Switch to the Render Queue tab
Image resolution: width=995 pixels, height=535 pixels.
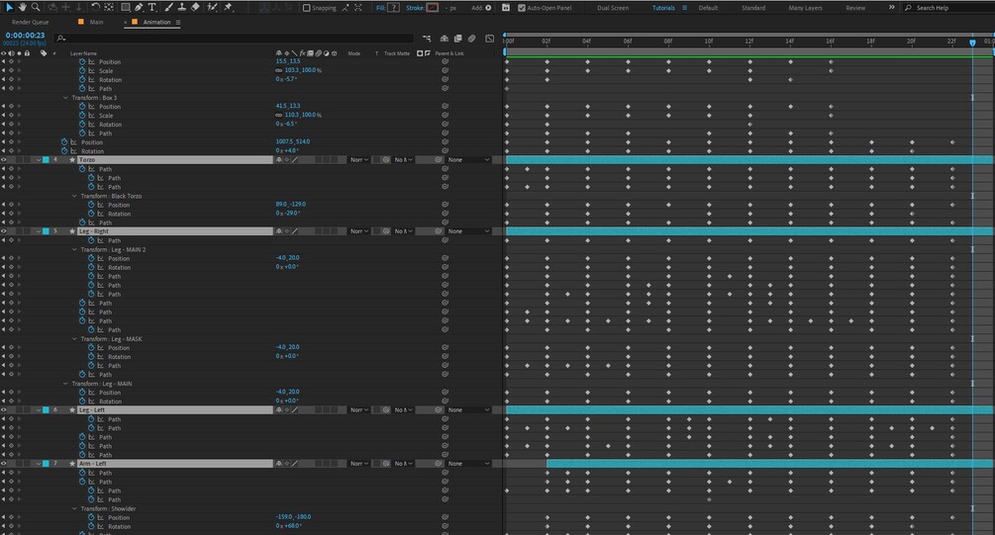click(31, 22)
